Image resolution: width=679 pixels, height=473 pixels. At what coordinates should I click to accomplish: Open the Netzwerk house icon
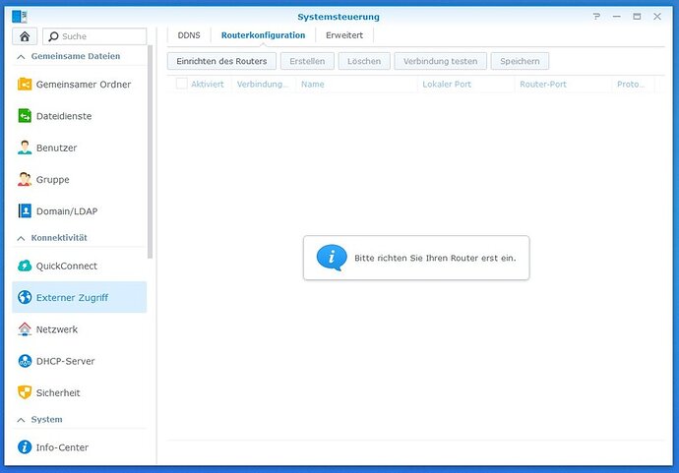click(x=25, y=329)
